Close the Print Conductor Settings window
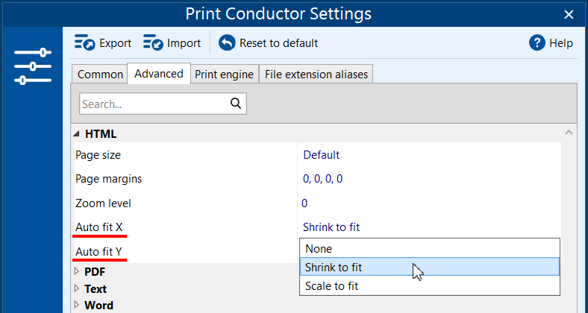The image size is (588, 313). (x=569, y=14)
